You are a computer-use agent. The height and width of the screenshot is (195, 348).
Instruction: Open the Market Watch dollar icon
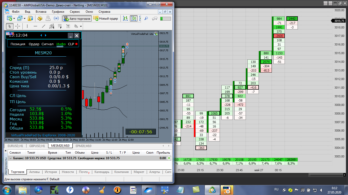click(31, 19)
